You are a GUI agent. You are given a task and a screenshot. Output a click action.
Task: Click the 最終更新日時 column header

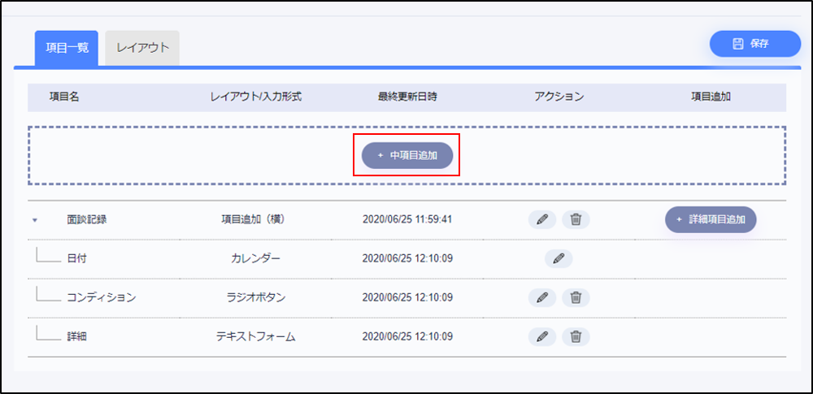(407, 97)
